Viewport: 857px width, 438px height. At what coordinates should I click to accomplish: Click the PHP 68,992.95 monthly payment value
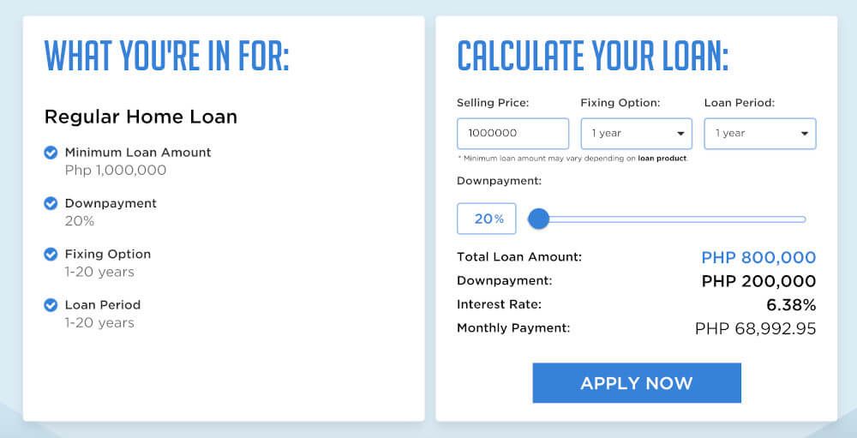click(x=755, y=328)
